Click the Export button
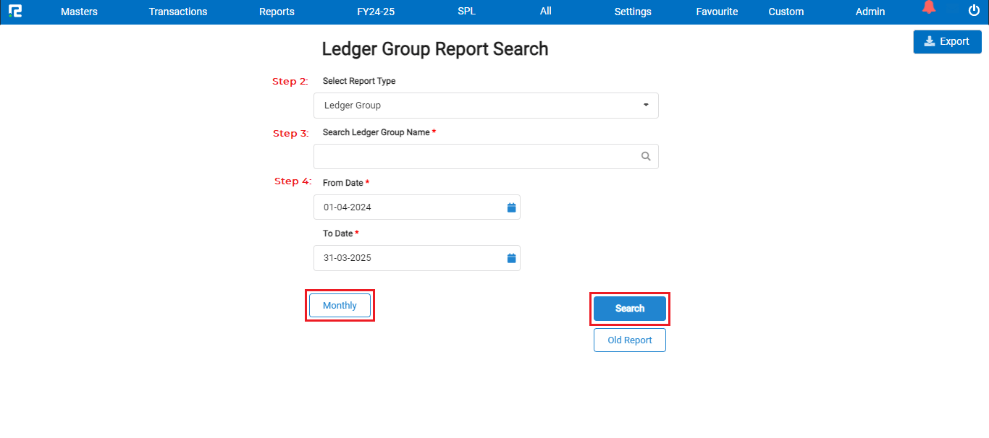 pos(947,41)
